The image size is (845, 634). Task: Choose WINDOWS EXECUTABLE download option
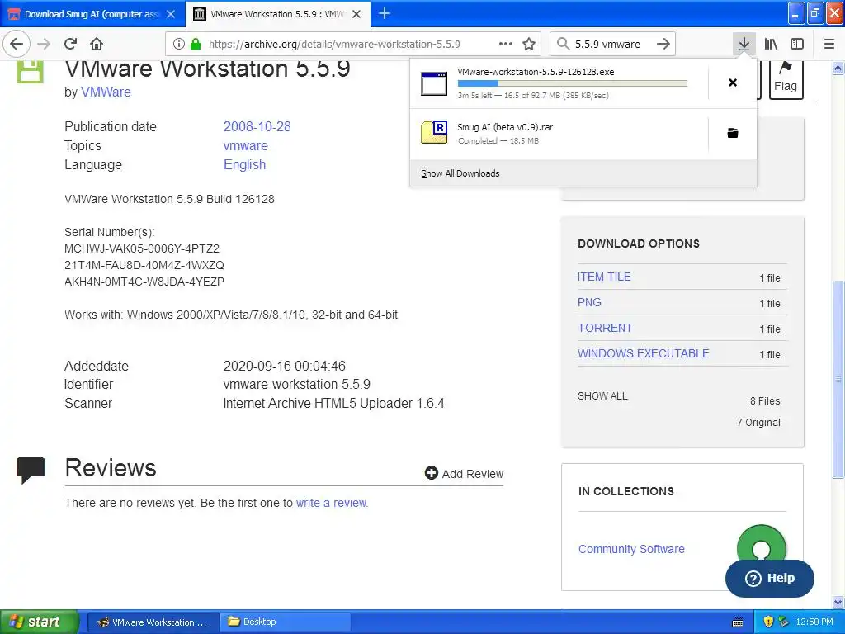644,353
